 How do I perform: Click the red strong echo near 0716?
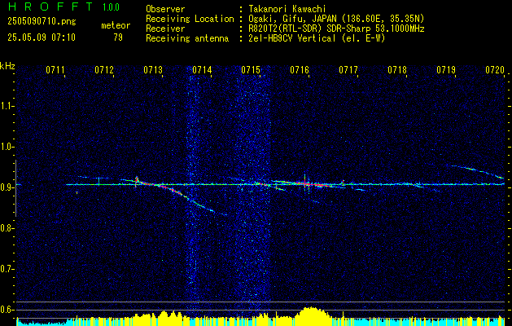[x=305, y=183]
